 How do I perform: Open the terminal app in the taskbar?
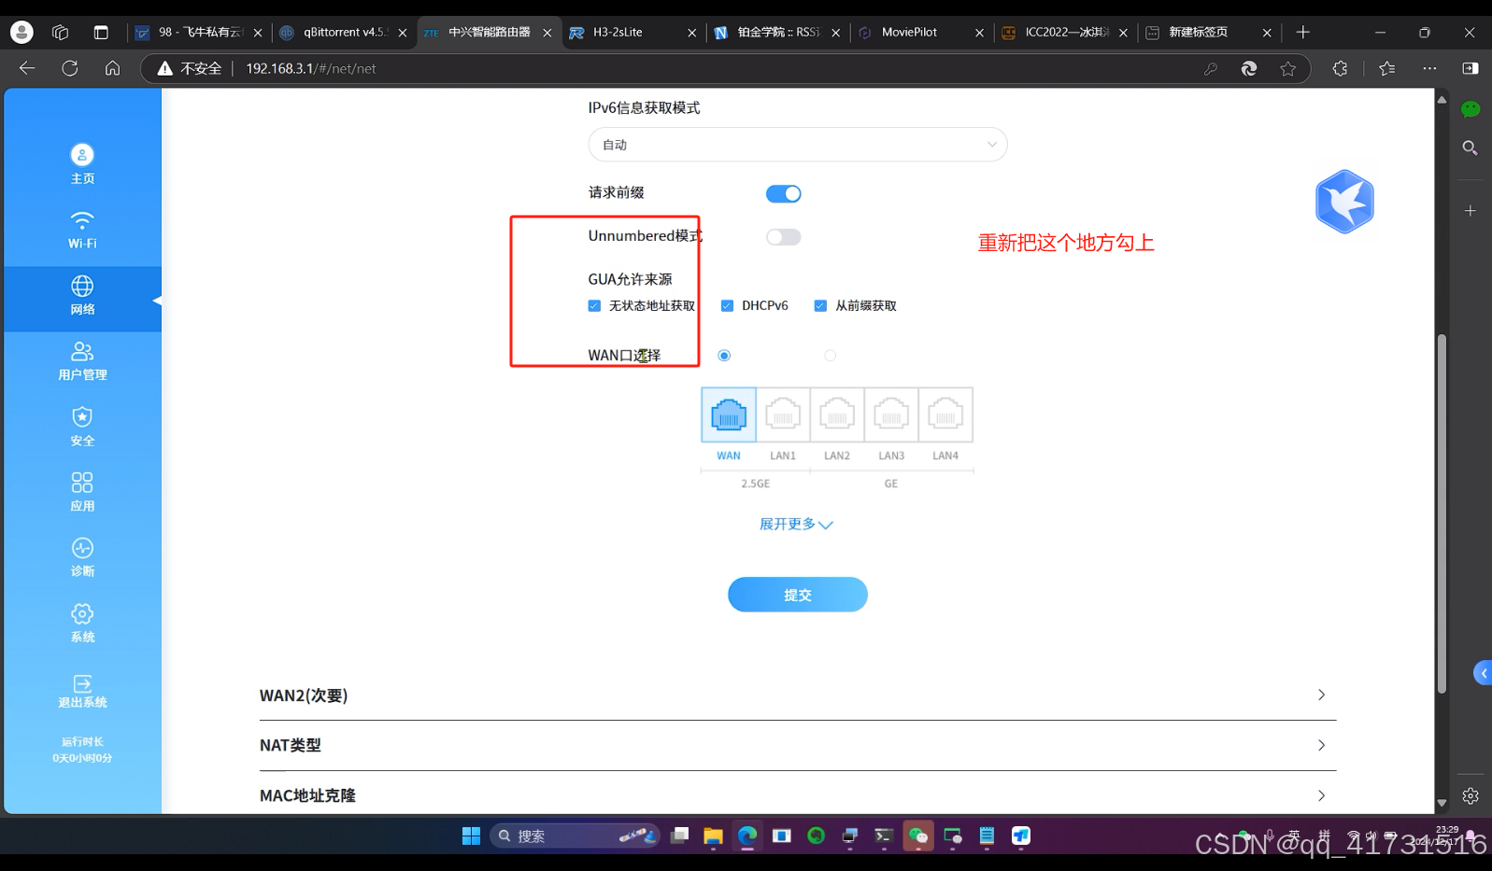[884, 836]
